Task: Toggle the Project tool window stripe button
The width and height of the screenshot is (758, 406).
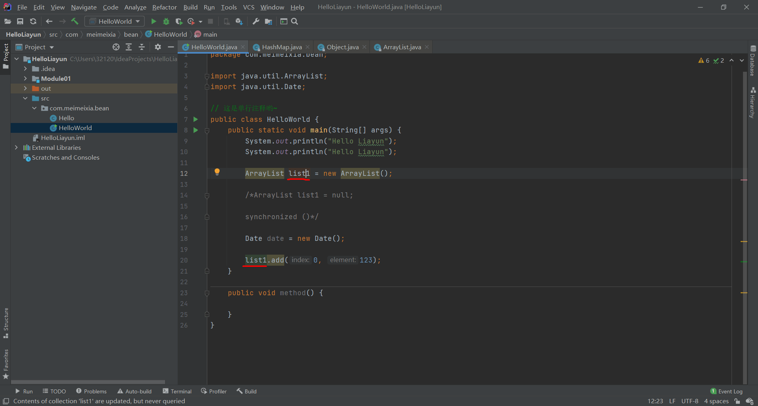Action: [x=6, y=56]
